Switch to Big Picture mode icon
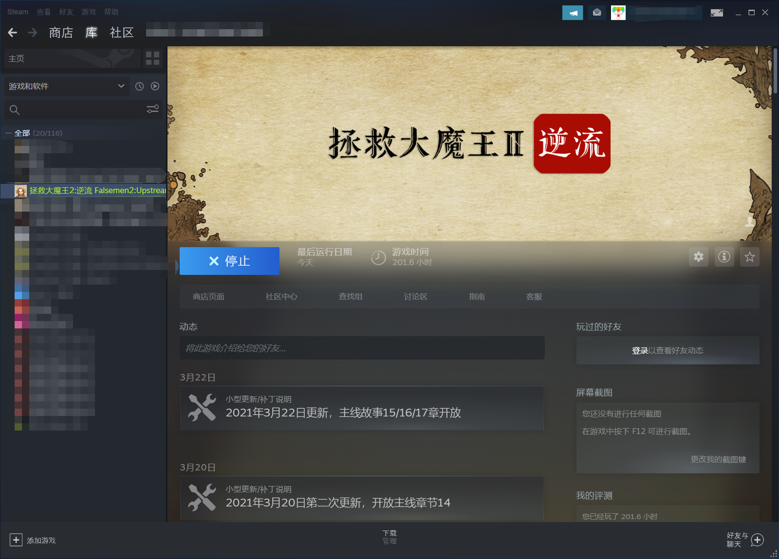779x559 pixels. click(x=717, y=13)
